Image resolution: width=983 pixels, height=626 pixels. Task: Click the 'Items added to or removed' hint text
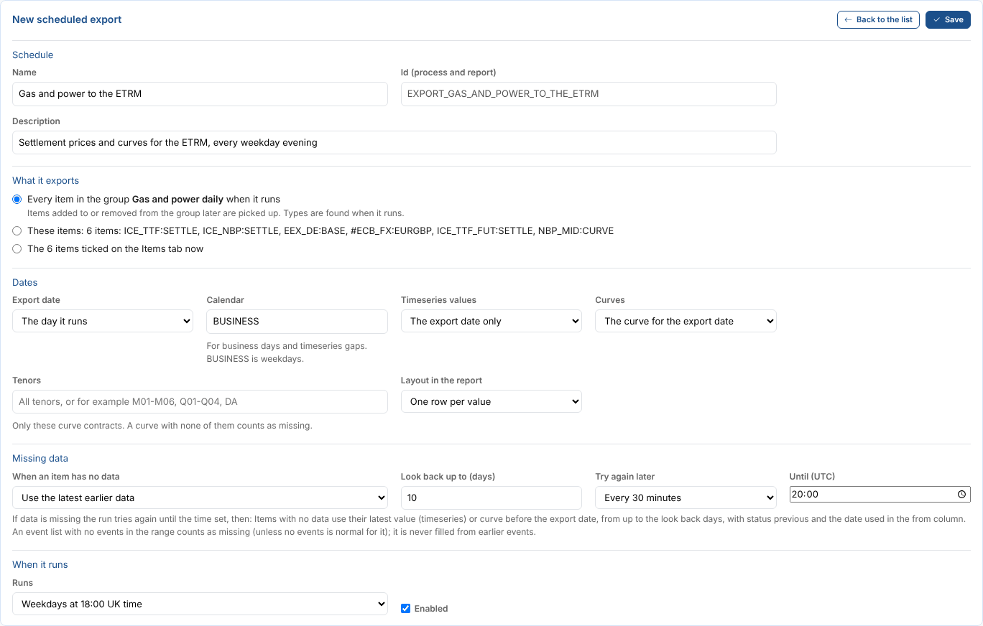click(x=216, y=213)
